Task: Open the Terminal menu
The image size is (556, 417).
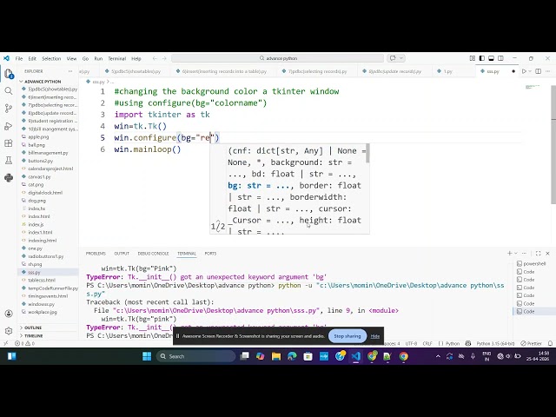Action: (x=117, y=58)
